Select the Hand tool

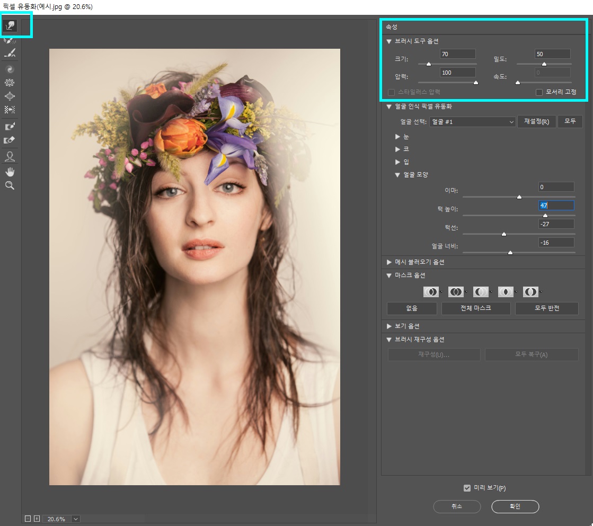coord(10,172)
